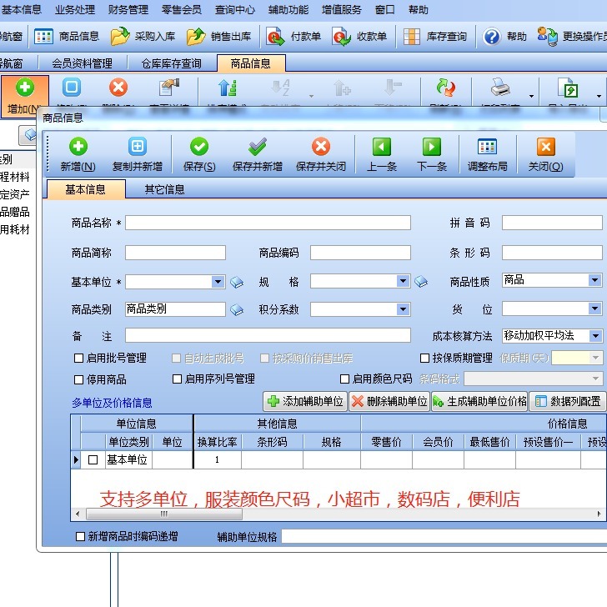This screenshot has height=607, width=607.
Task: Open the 查询中心 menu
Action: click(235, 9)
